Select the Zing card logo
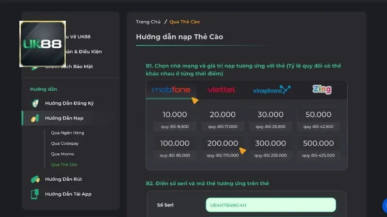The width and height of the screenshot is (387, 217). (322, 89)
